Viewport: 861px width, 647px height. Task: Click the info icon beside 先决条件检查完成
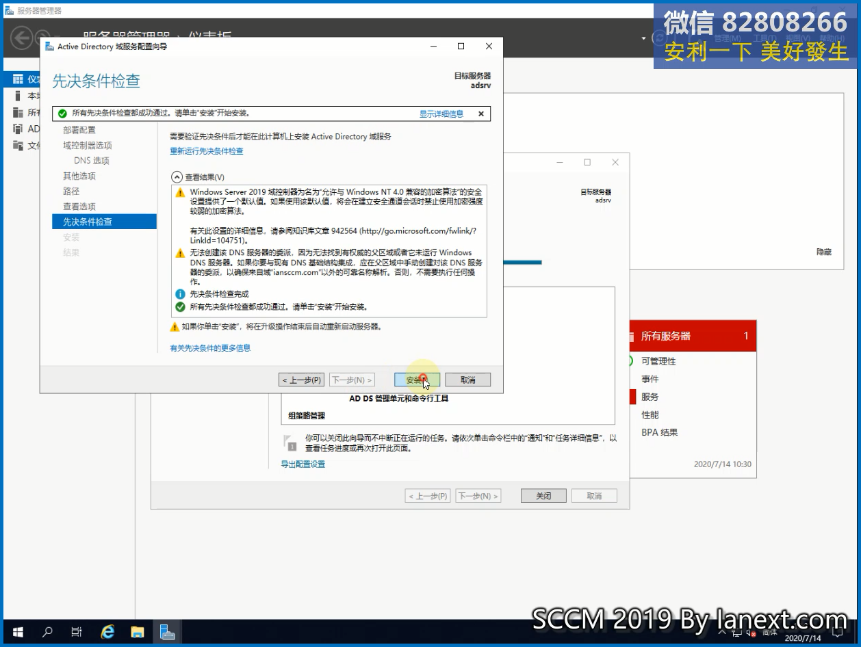click(x=180, y=294)
